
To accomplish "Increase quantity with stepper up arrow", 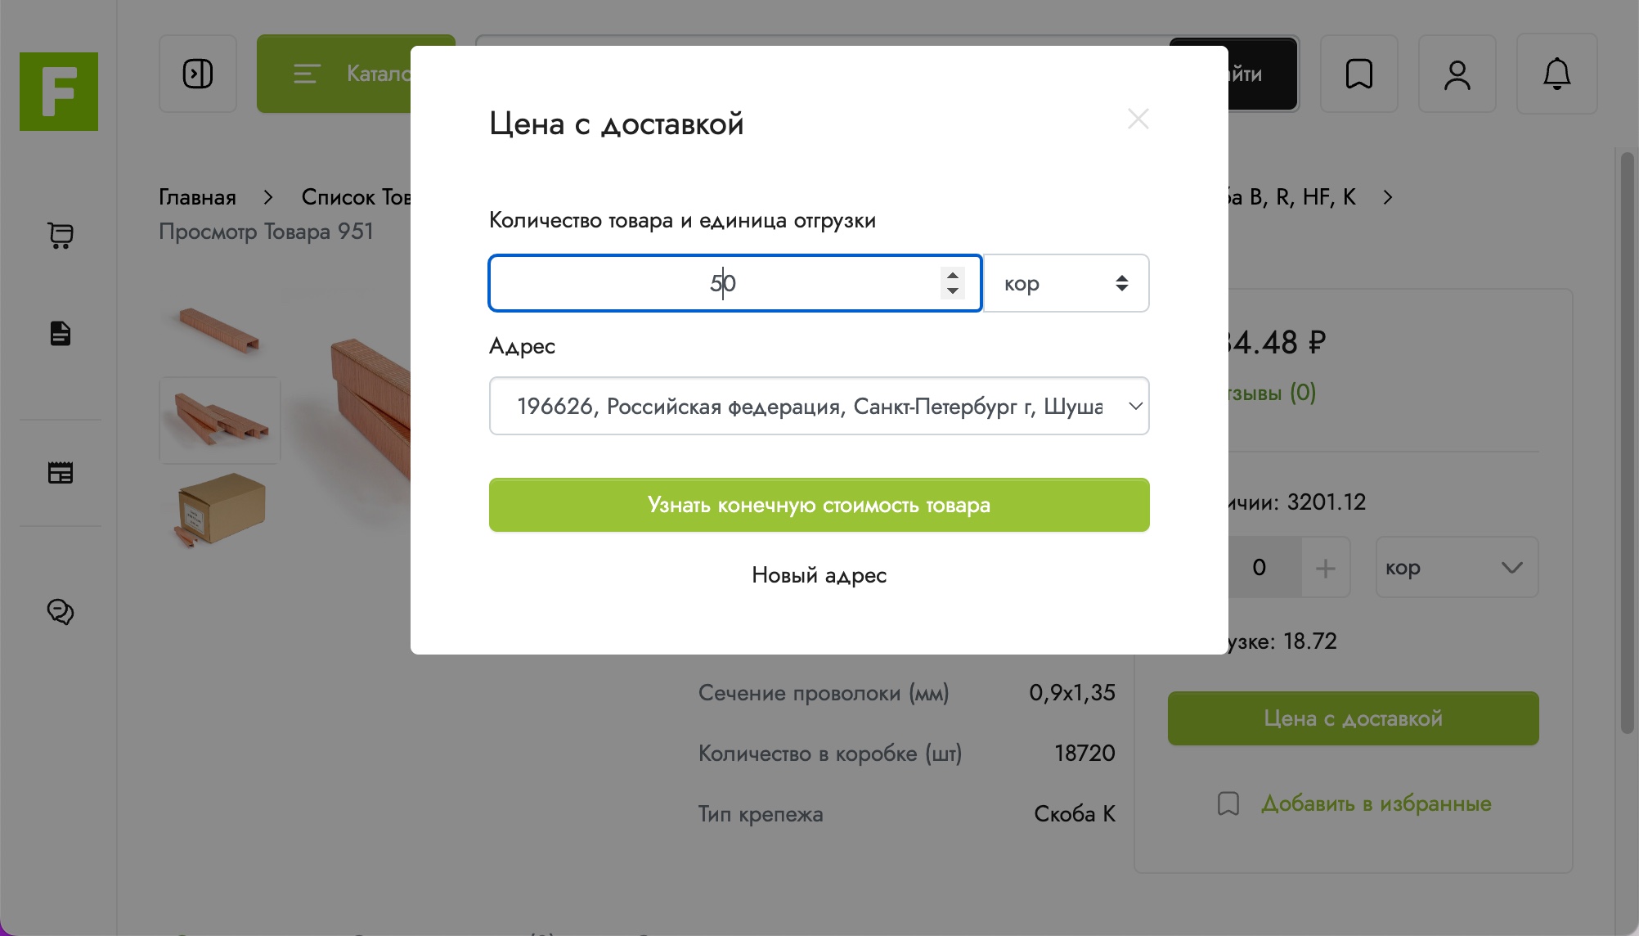I will pos(953,275).
